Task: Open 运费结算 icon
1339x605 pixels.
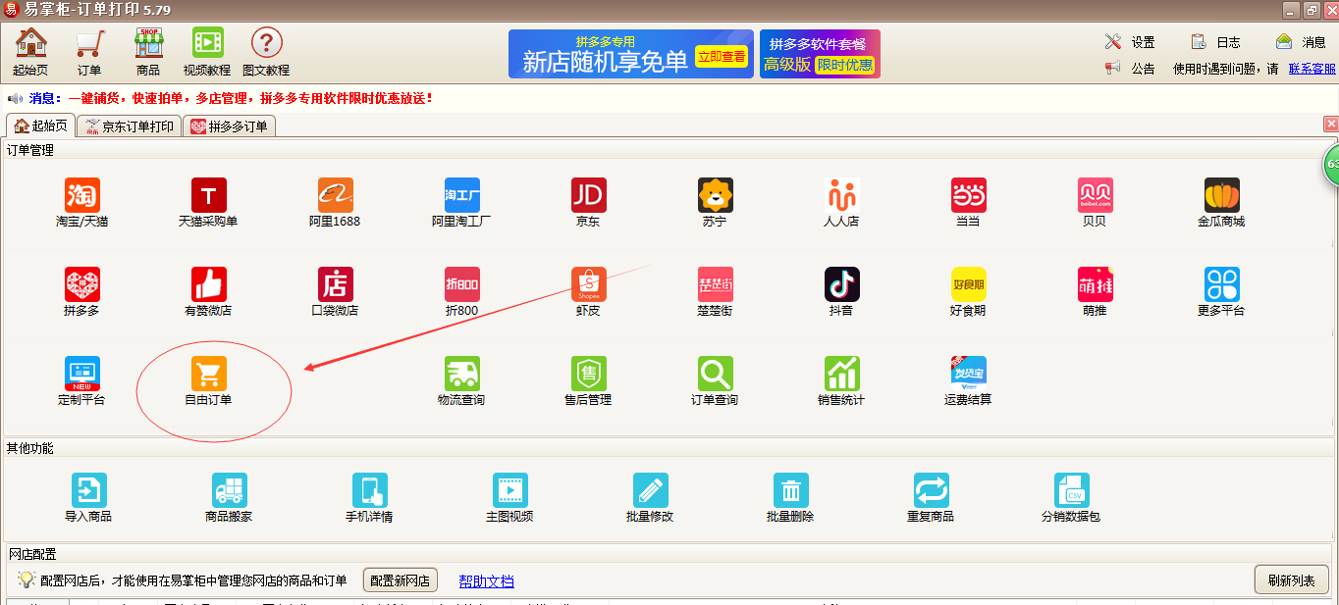Action: (969, 374)
